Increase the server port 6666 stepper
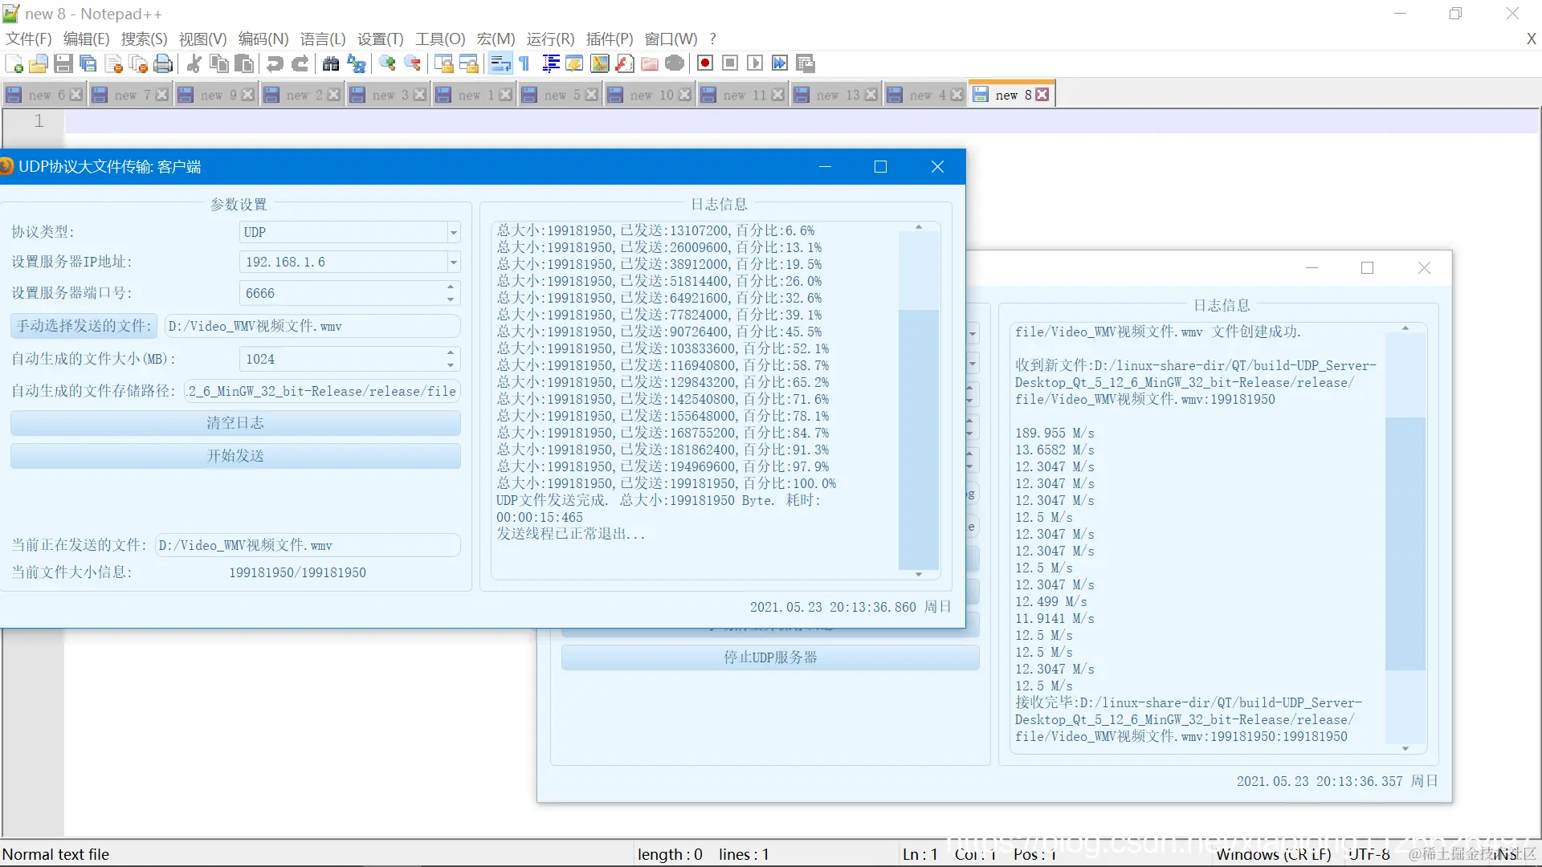Screen dimensions: 1542x867 pyautogui.click(x=451, y=287)
